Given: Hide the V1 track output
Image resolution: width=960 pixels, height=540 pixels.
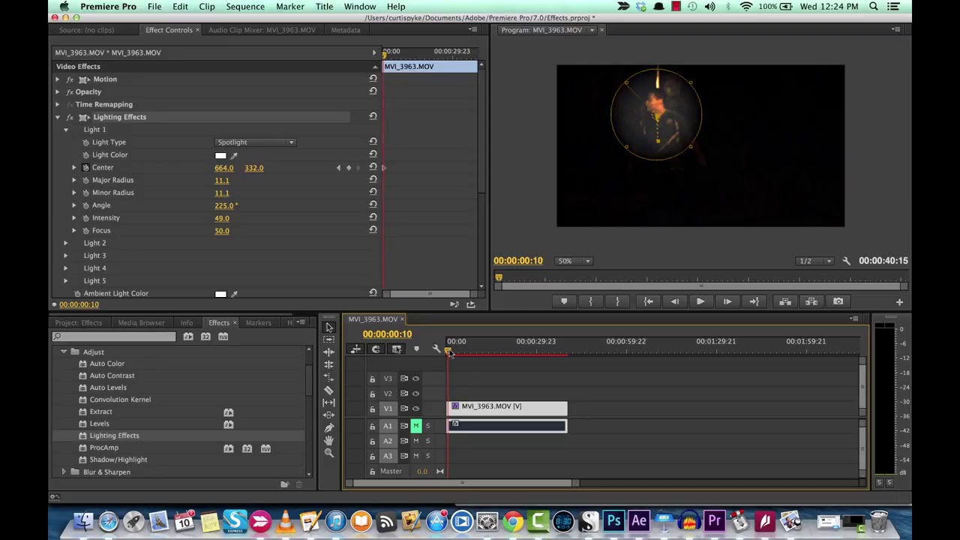Looking at the screenshot, I should 415,409.
